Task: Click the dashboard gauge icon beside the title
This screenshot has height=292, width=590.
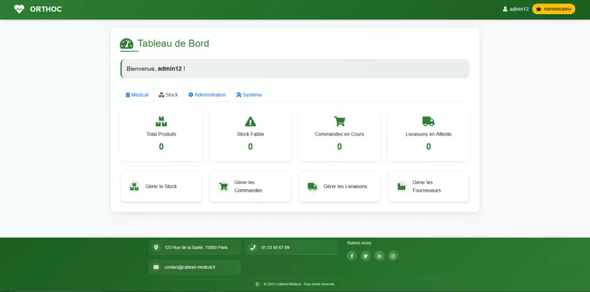Action: pos(126,44)
